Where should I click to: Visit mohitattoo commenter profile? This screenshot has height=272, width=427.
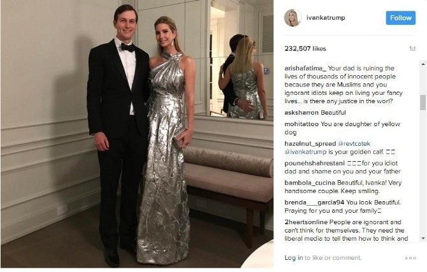[x=301, y=124]
